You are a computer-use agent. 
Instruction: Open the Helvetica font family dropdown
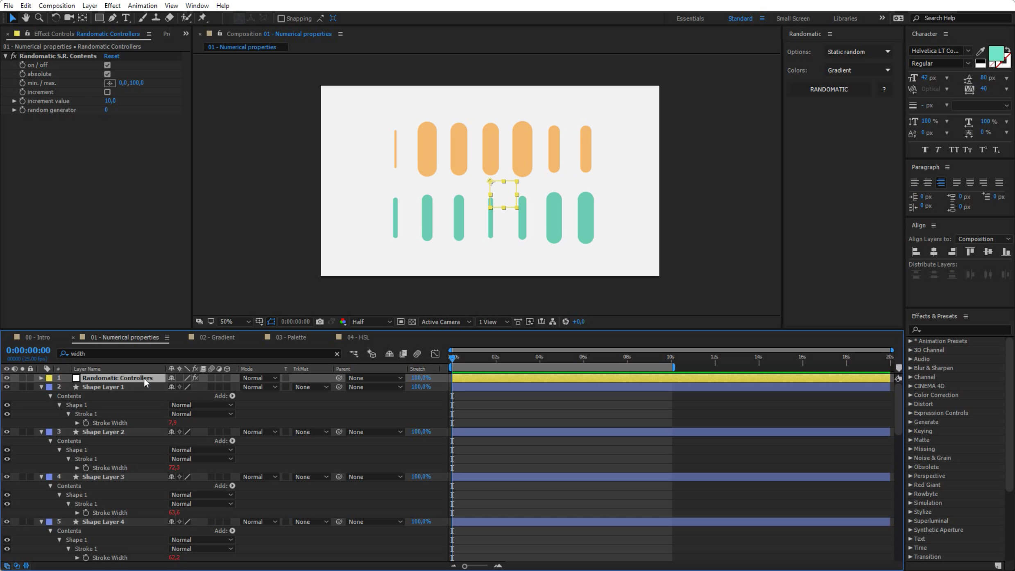point(940,51)
